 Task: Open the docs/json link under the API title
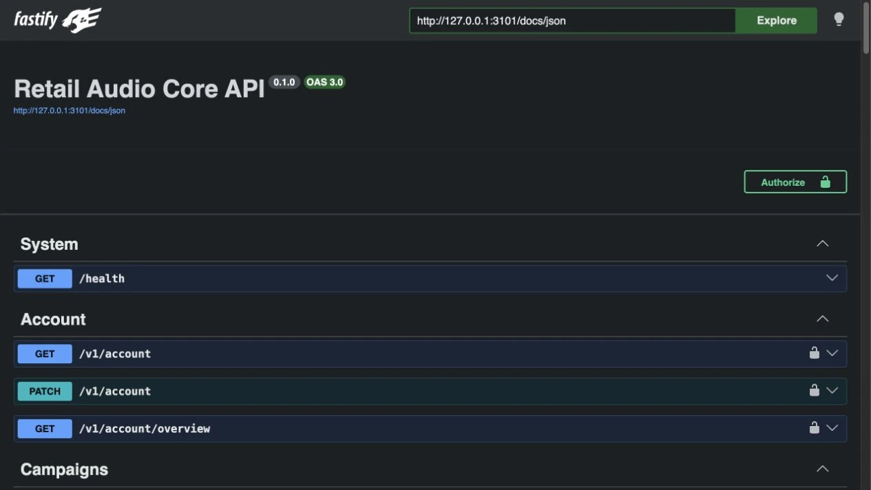pos(70,110)
